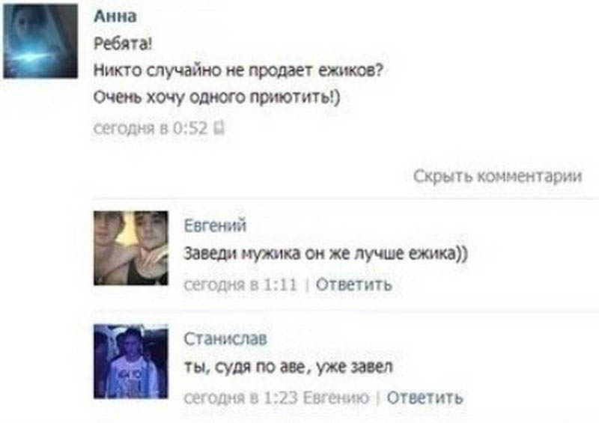Click the greeting line Ребята! in the post
Image resolution: width=599 pixels, height=423 pixels.
pos(123,44)
